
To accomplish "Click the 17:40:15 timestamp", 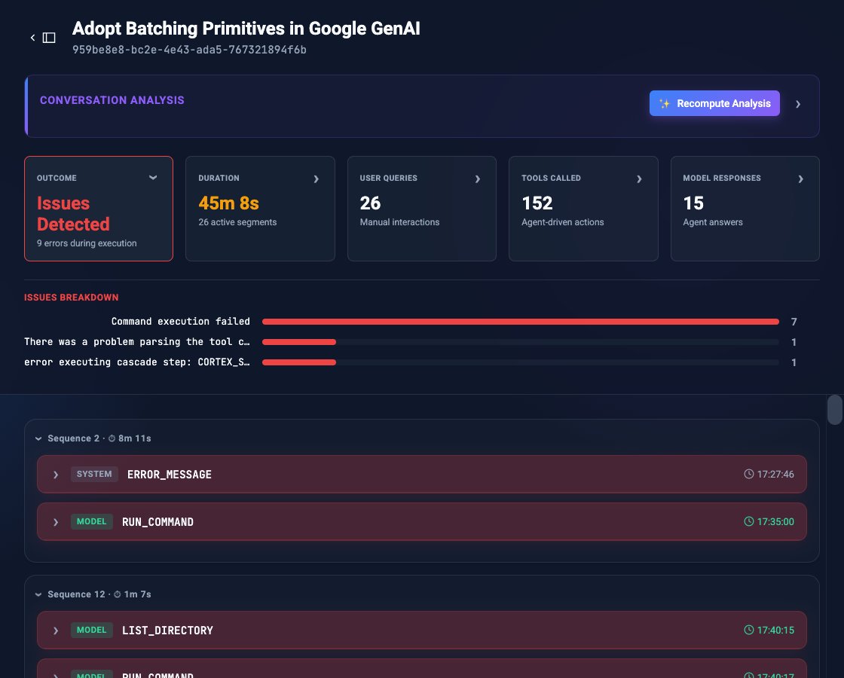I will pos(775,630).
